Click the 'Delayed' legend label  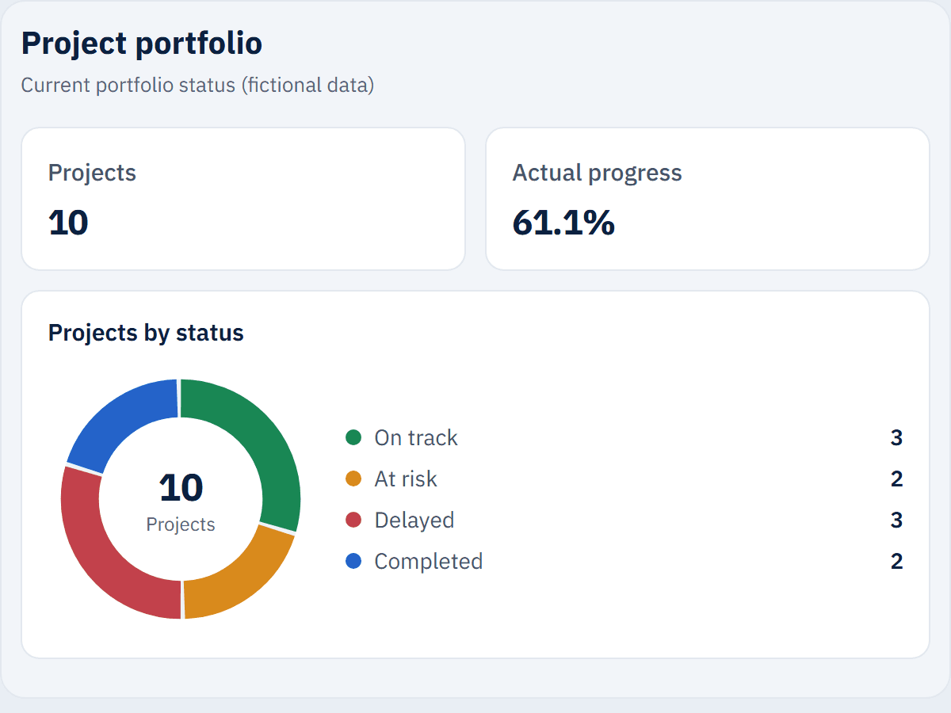[414, 520]
